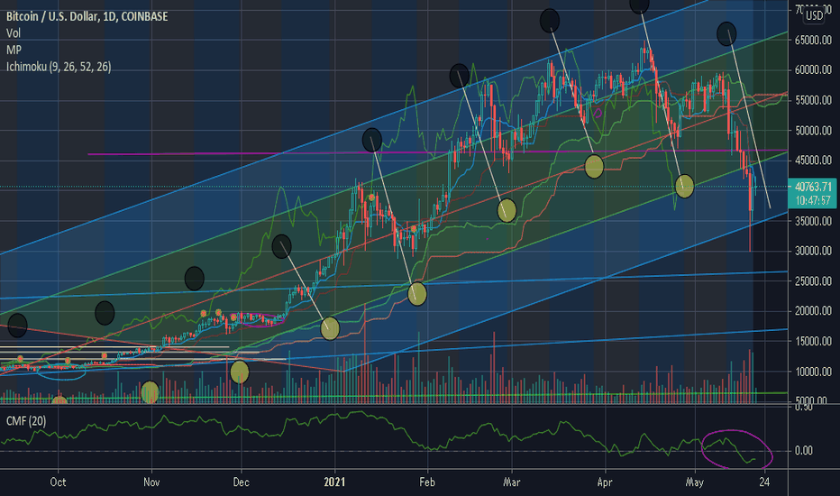Click the CMF pane 0.00 scale label

(x=804, y=450)
